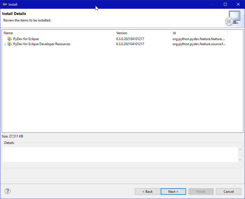Sort by the Version column header

coord(142,33)
